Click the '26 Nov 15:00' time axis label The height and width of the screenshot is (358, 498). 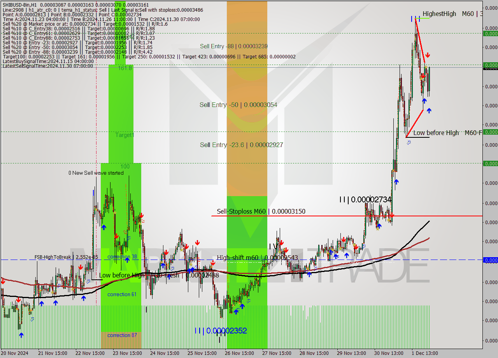coord(239,353)
